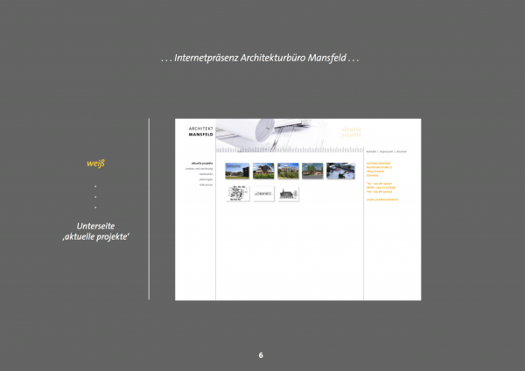Viewport: 525px width, 371px height.
Task: View the second project thumbnail with thatched house
Action: click(x=263, y=171)
